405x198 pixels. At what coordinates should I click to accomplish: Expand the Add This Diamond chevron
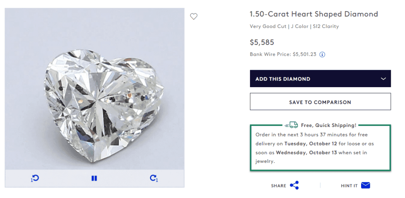tap(383, 79)
